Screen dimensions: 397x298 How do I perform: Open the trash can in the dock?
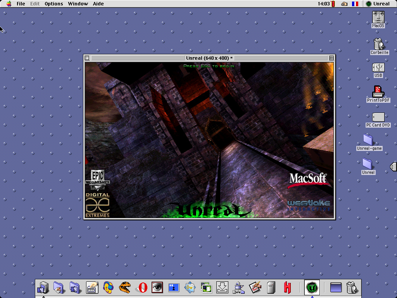click(x=352, y=288)
